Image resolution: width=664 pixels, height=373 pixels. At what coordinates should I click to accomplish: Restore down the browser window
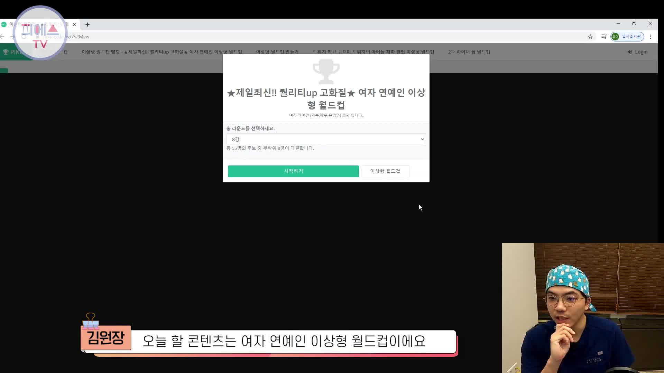pyautogui.click(x=634, y=23)
